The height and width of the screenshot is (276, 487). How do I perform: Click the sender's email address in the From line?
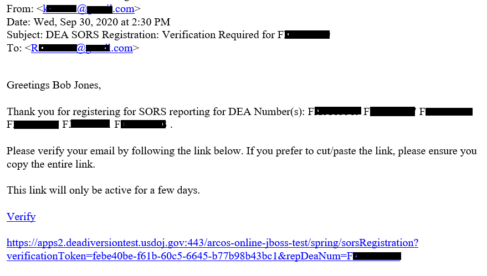click(x=89, y=9)
